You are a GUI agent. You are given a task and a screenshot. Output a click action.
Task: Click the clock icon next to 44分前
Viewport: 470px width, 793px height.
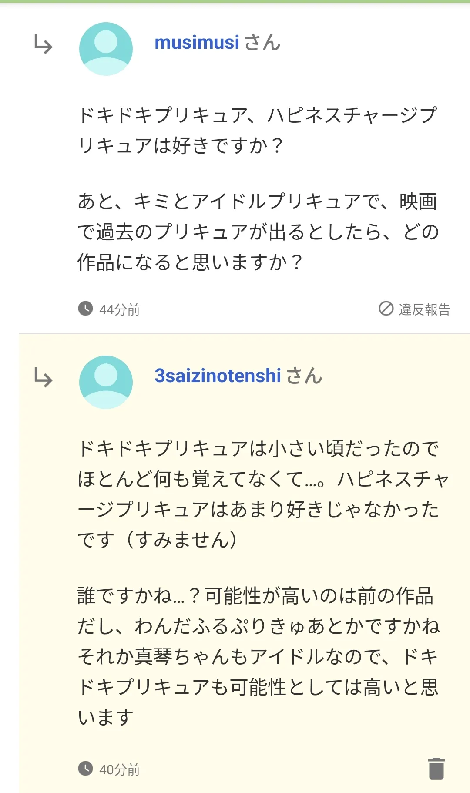pyautogui.click(x=85, y=309)
